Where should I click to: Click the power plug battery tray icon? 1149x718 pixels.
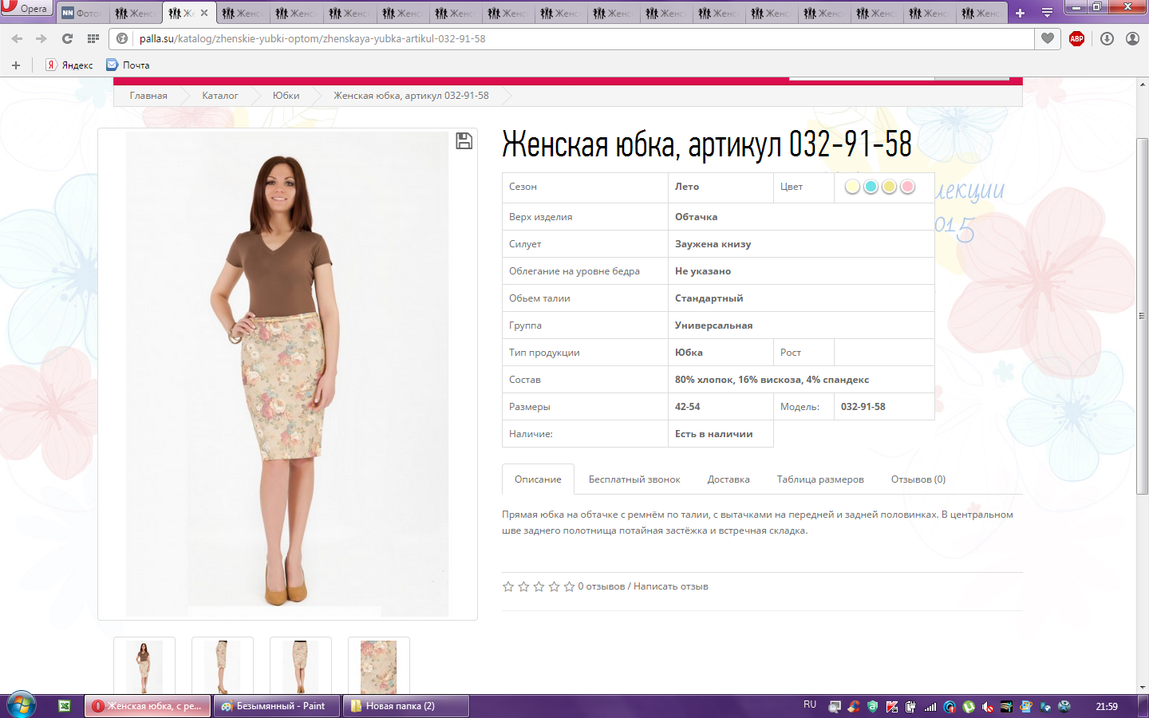(911, 706)
